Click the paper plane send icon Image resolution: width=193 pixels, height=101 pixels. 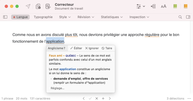click(28, 6)
